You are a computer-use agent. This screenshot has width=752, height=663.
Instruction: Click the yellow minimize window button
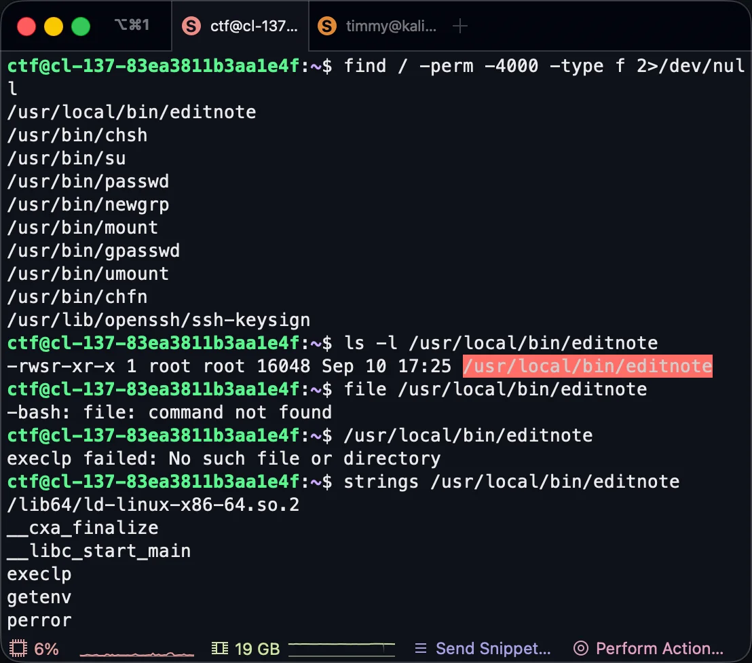tap(54, 26)
